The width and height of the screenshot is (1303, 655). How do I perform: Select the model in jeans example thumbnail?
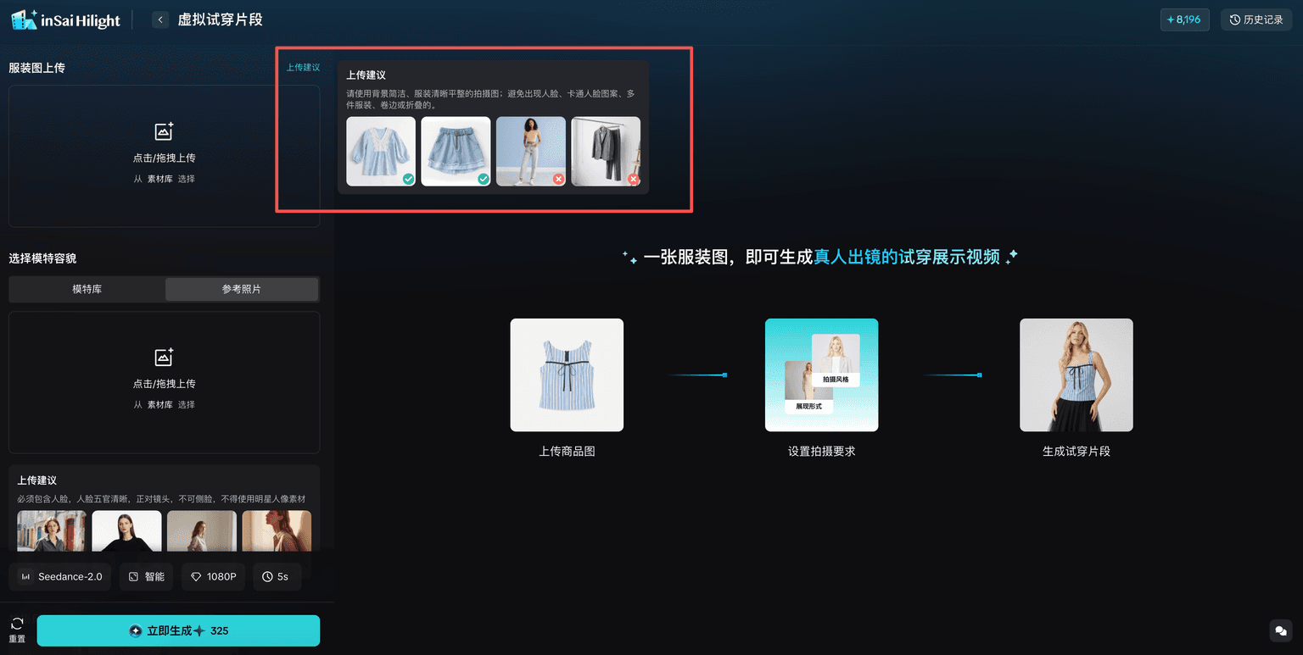[530, 151]
